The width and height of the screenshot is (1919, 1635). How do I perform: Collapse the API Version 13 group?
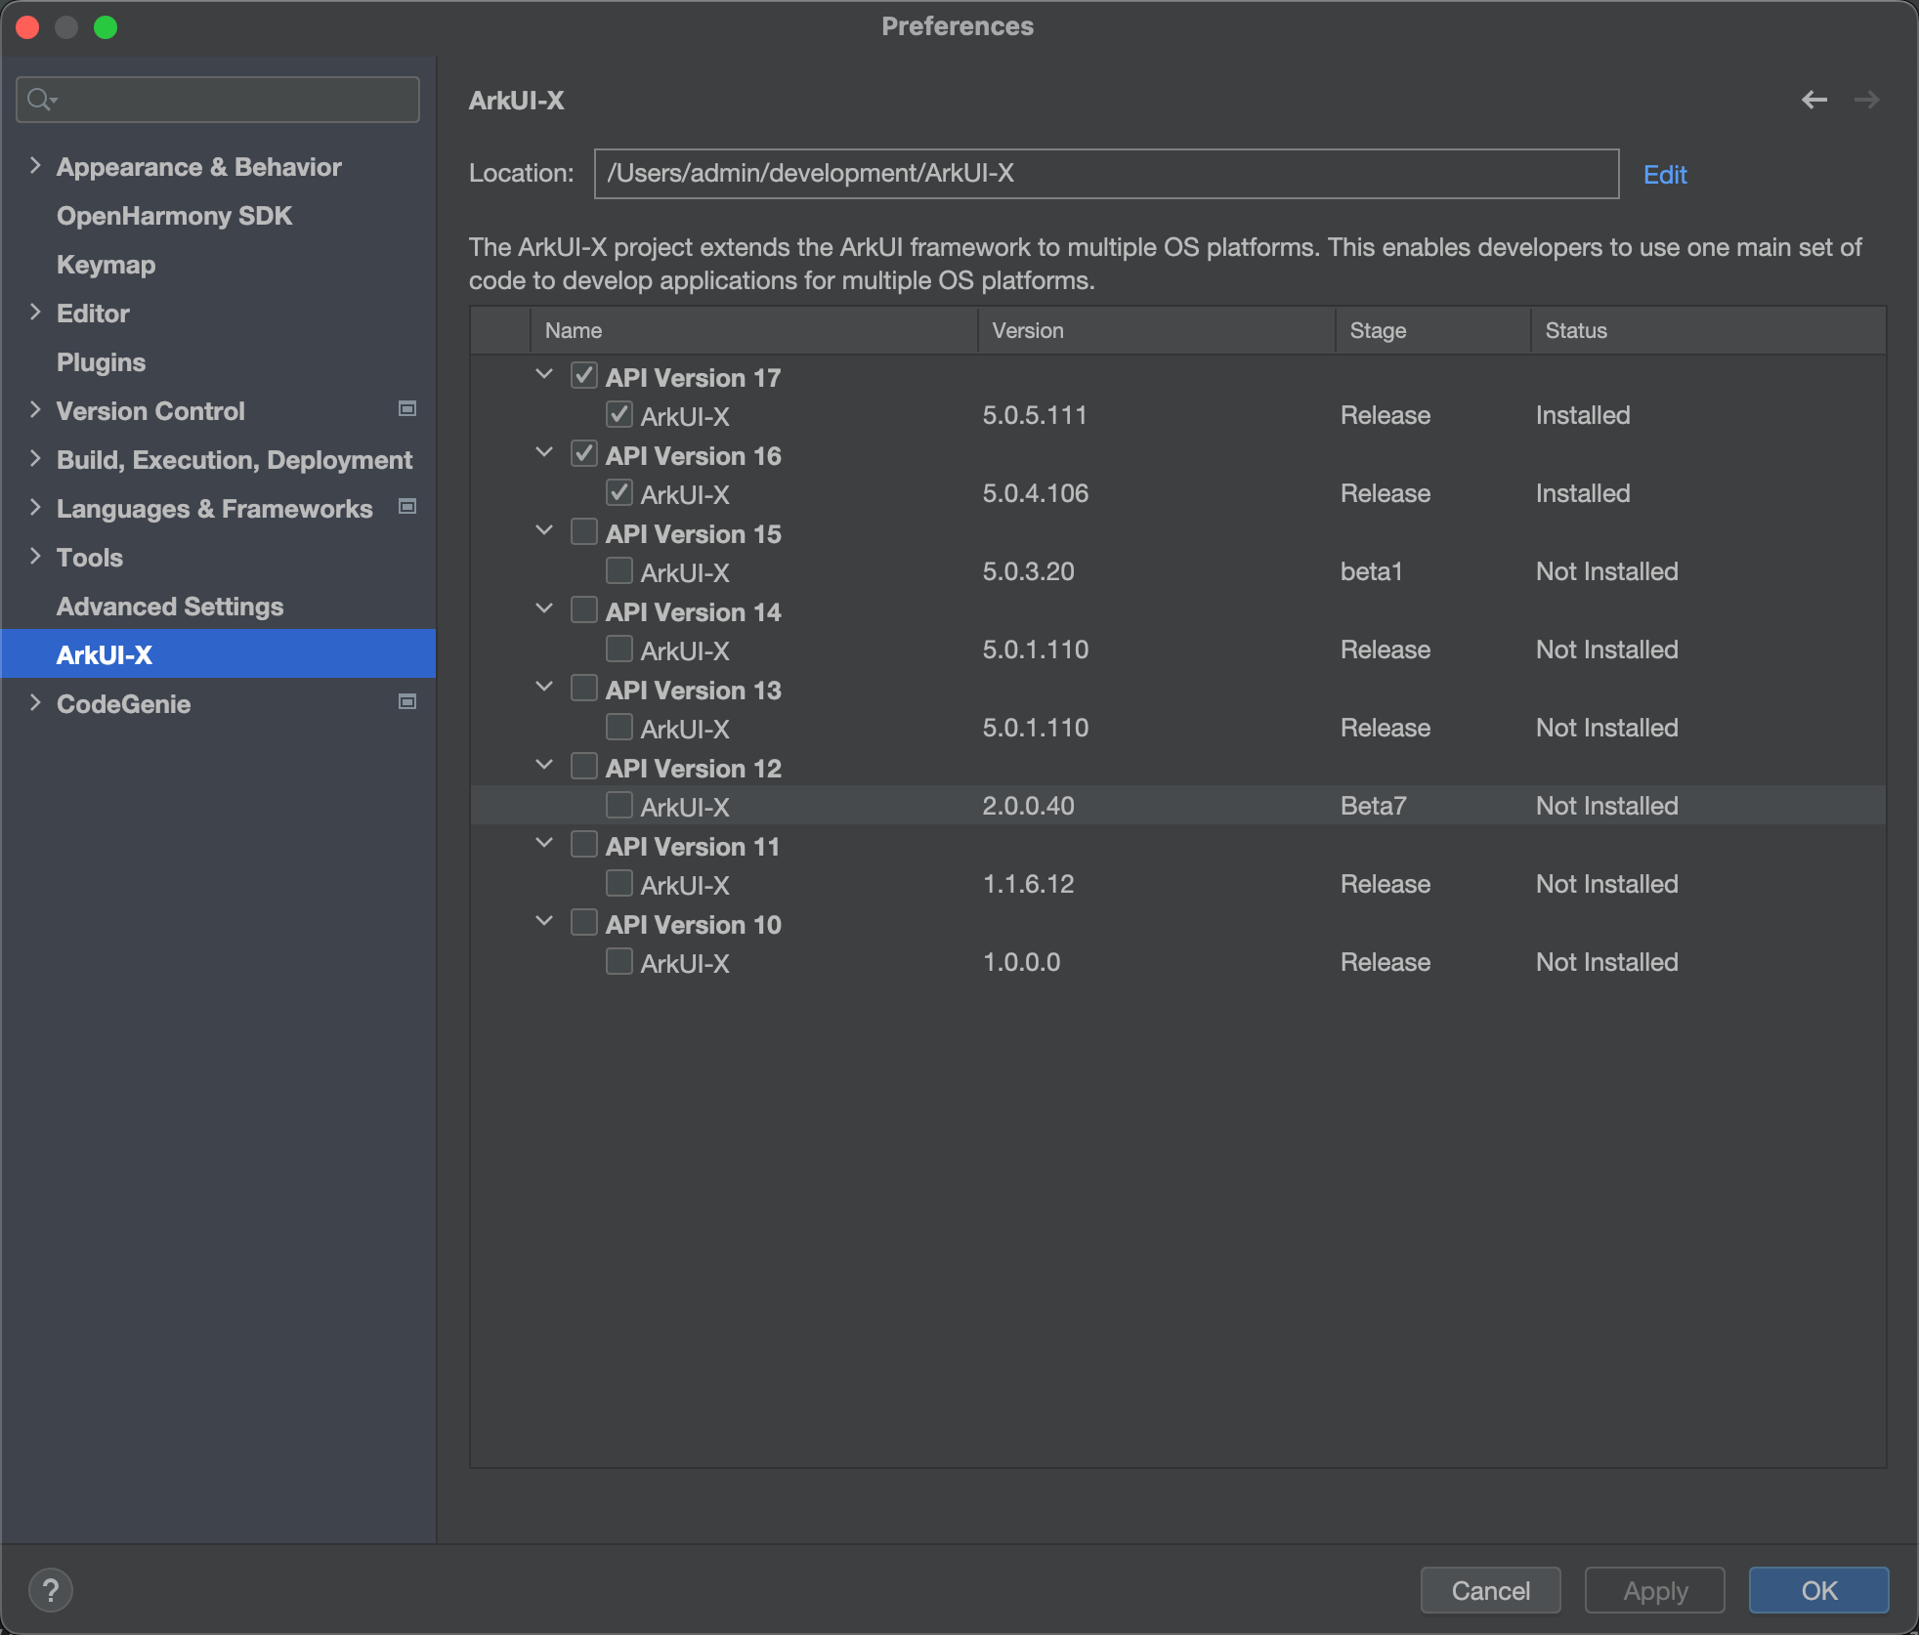point(544,688)
